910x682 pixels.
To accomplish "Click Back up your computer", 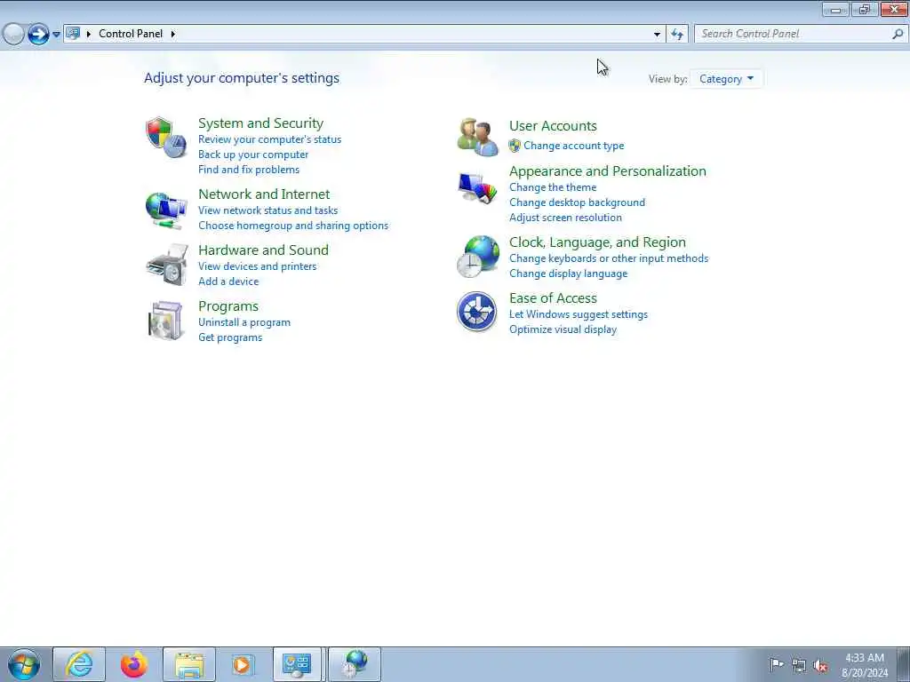I will [x=253, y=155].
